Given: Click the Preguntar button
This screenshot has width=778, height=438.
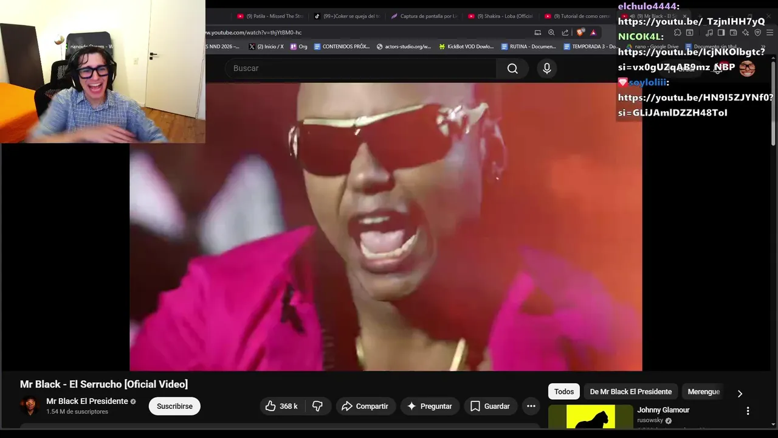Looking at the screenshot, I should coord(430,406).
